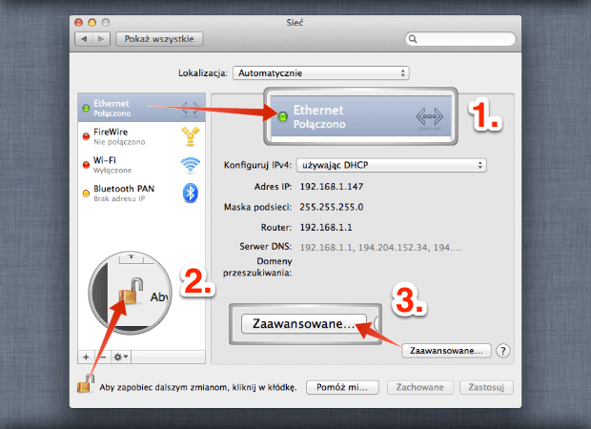The height and width of the screenshot is (429, 591).
Task: Click the Wi-Fi signal icon
Action: coord(191,165)
